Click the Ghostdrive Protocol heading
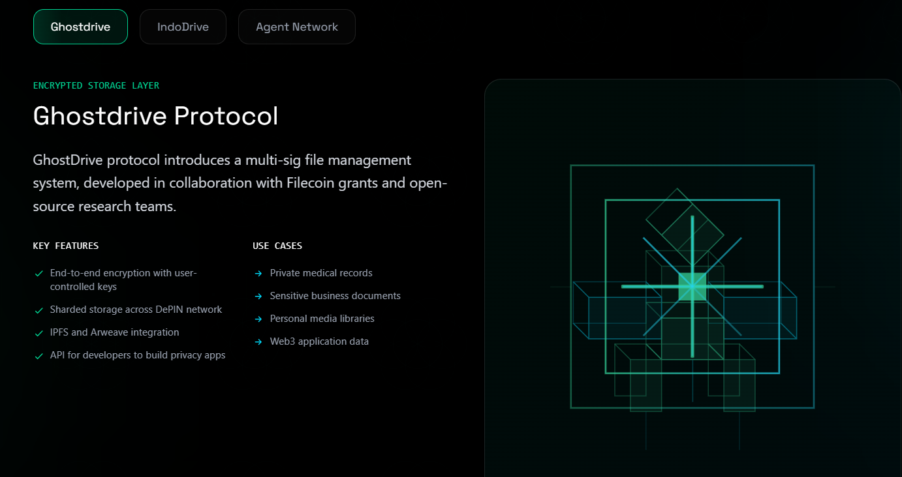 coord(155,116)
